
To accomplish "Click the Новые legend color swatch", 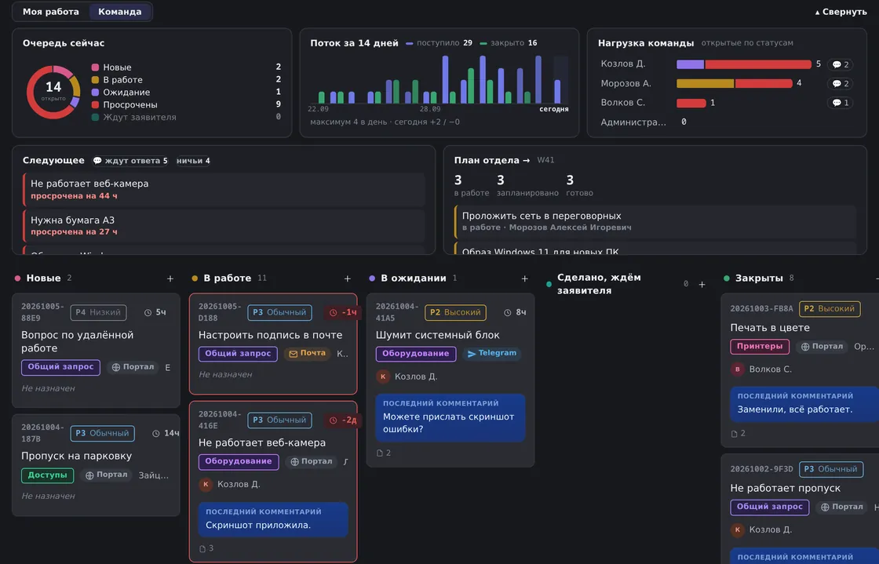I will [x=95, y=67].
